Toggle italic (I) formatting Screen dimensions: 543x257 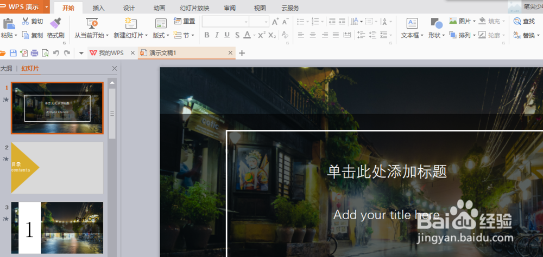[x=217, y=35]
